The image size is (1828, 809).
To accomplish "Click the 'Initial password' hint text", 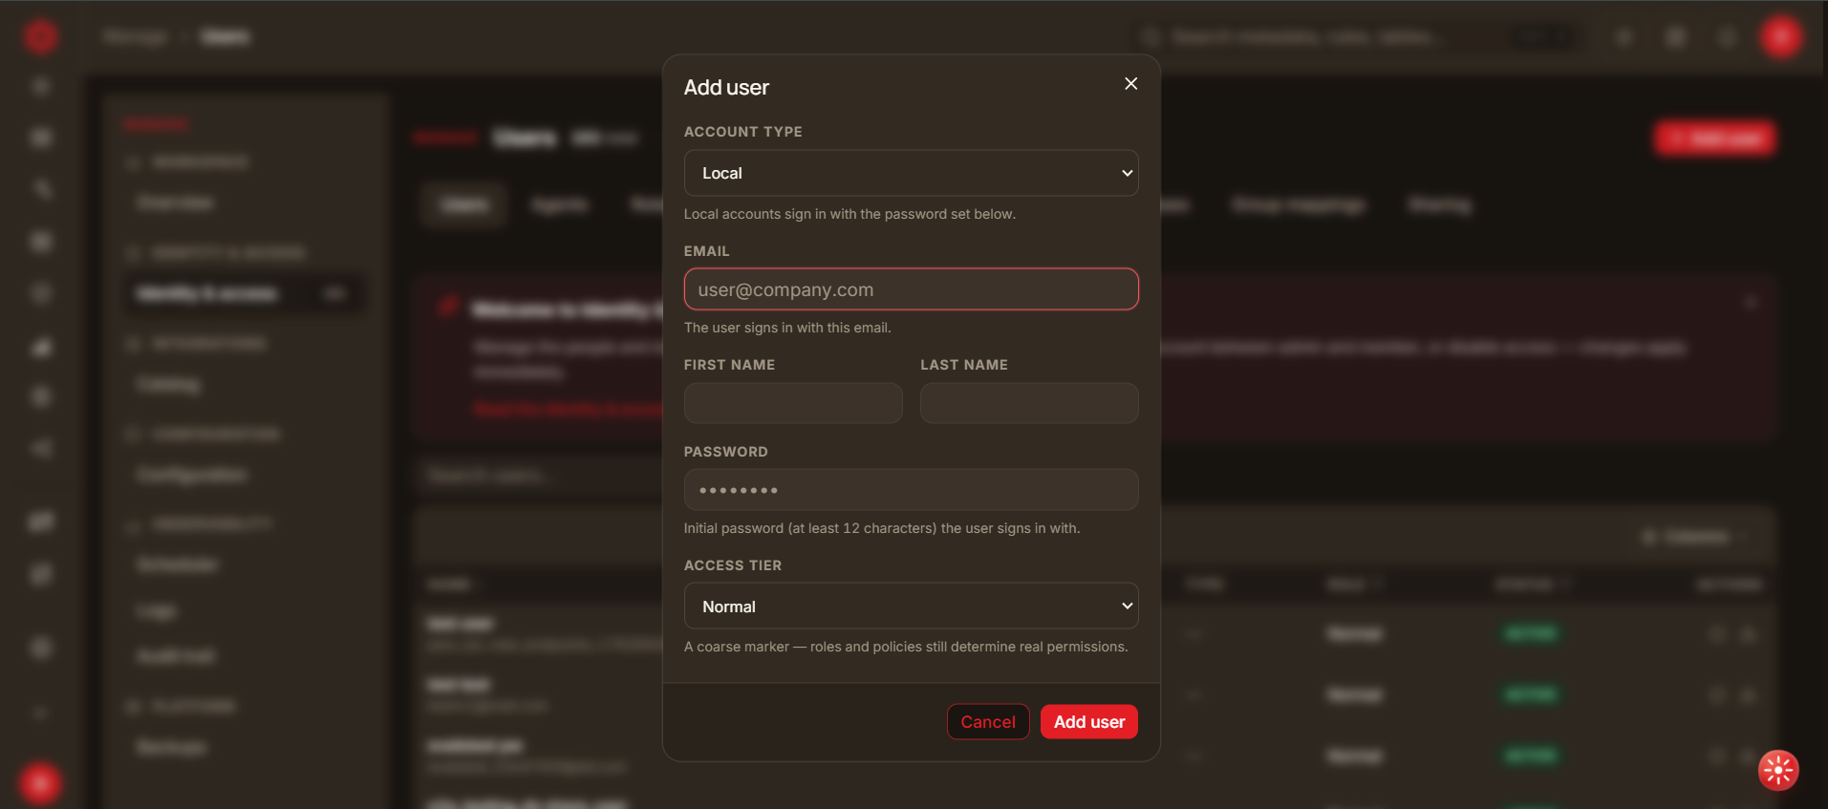I will pos(882,528).
